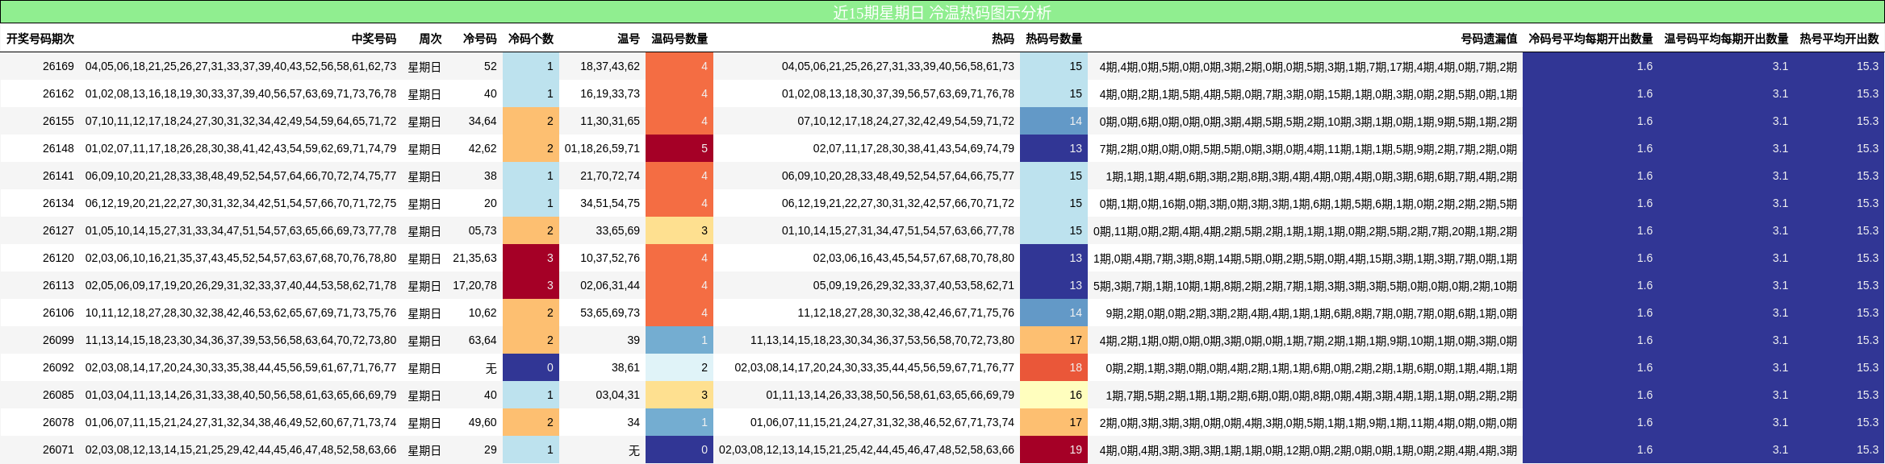
Task: Click draw period number 26169
Action: tap(58, 66)
